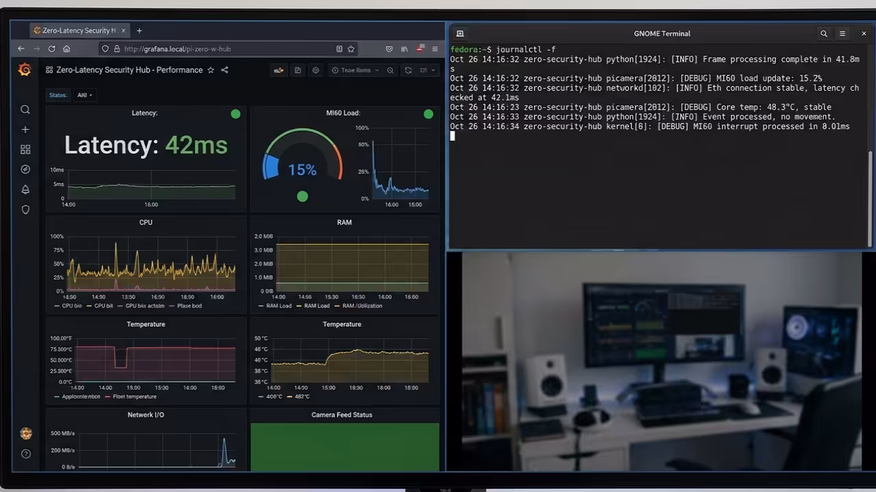Viewport: 876px width, 492px height.
Task: Open the Grafana home logo icon
Action: (25, 69)
